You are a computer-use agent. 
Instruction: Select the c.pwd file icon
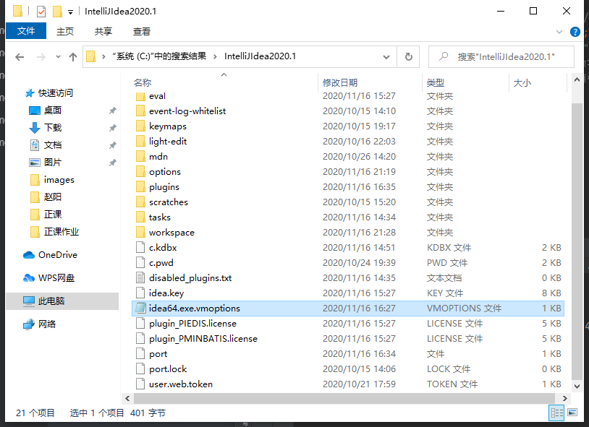(x=140, y=263)
